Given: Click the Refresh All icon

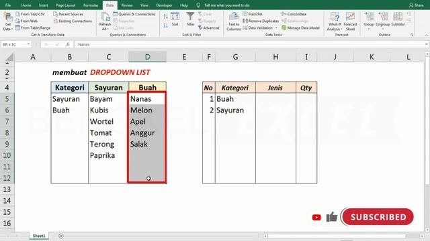Looking at the screenshot, I should pos(105,17).
